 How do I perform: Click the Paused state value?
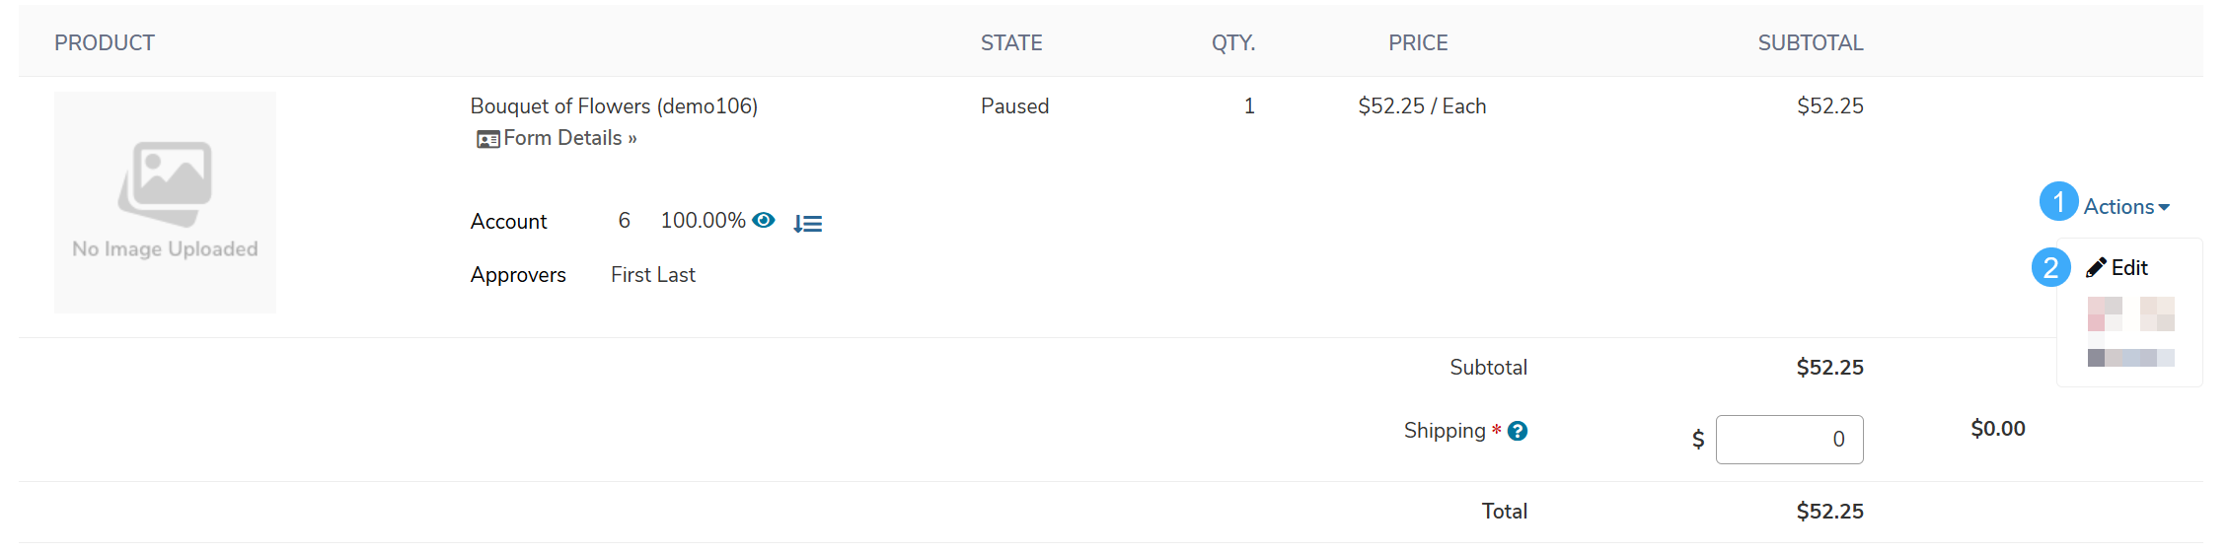pyautogui.click(x=1014, y=106)
